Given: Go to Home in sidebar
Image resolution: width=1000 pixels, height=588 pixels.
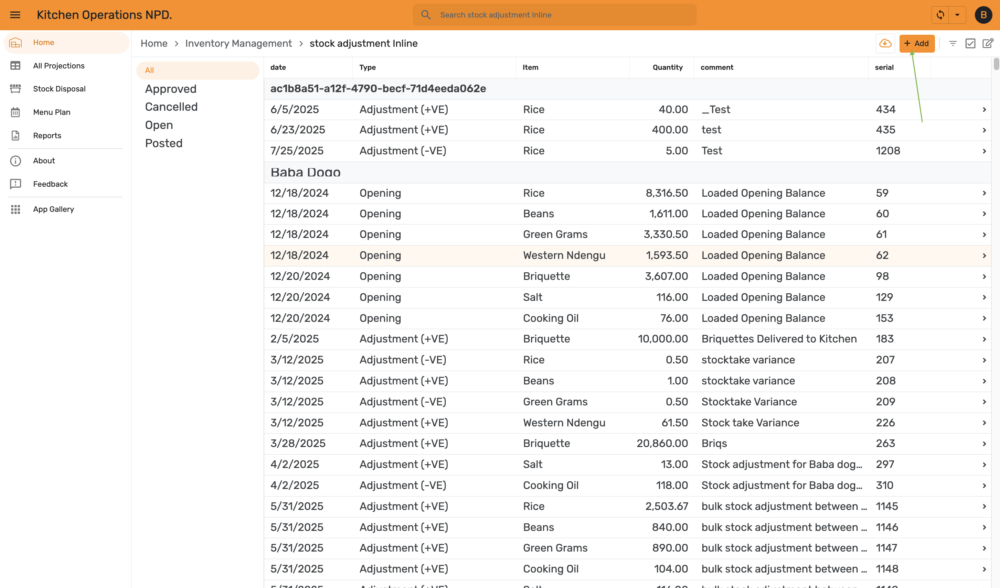Looking at the screenshot, I should point(67,42).
